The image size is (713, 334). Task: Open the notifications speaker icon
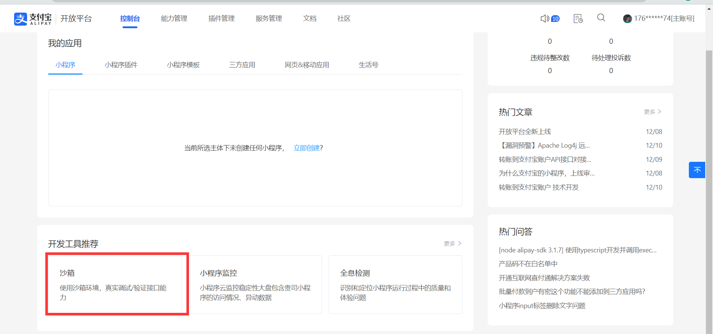pos(544,19)
